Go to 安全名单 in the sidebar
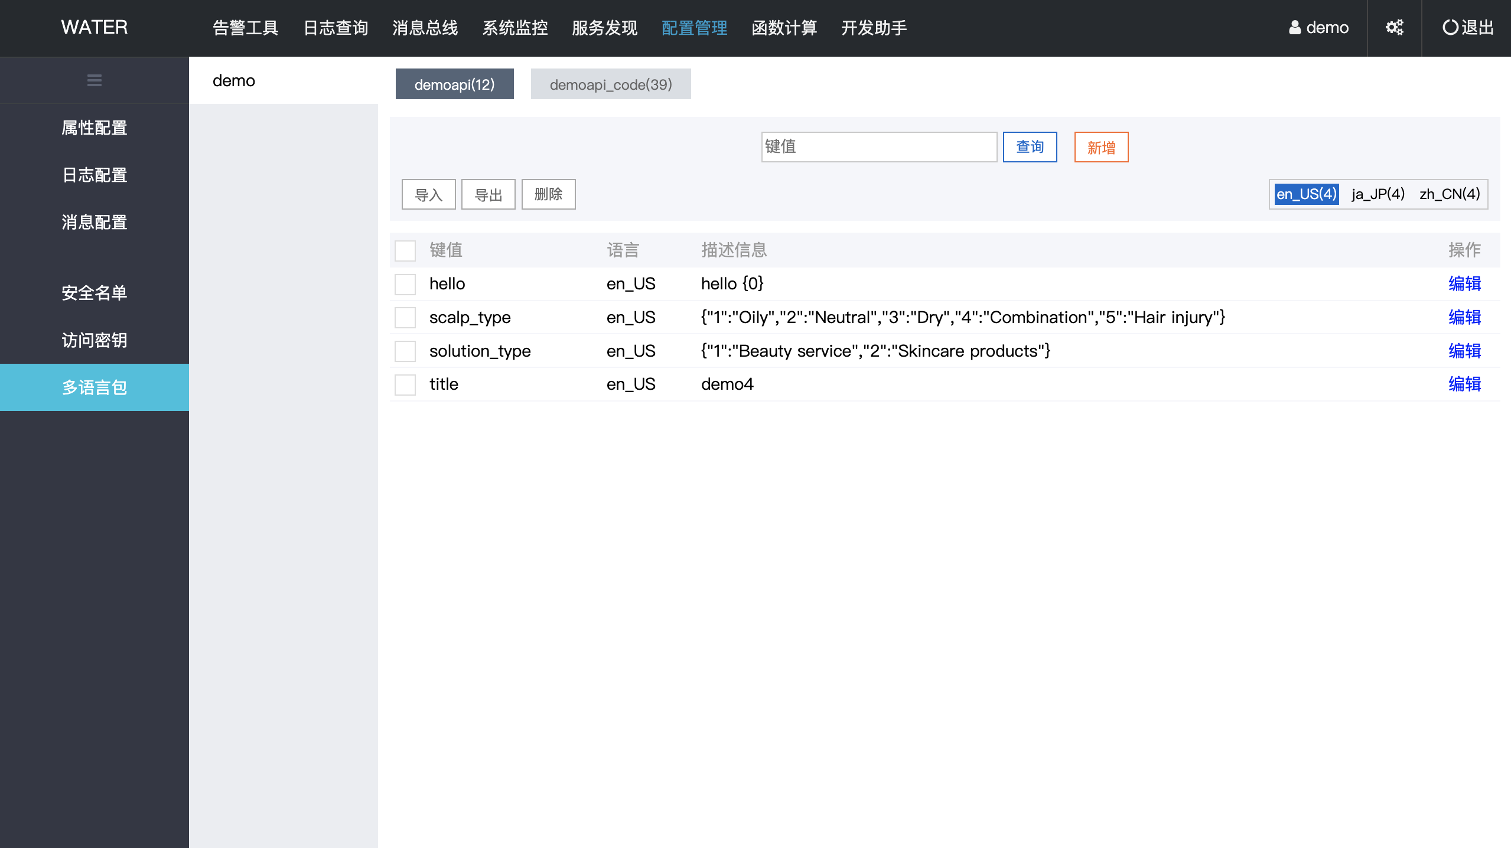1511x848 pixels. (95, 293)
